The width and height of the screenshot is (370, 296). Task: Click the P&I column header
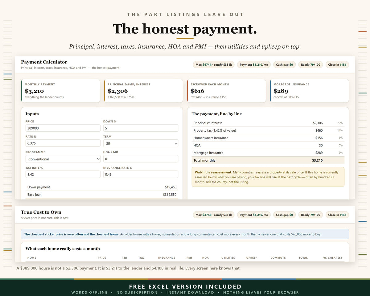coord(124,258)
